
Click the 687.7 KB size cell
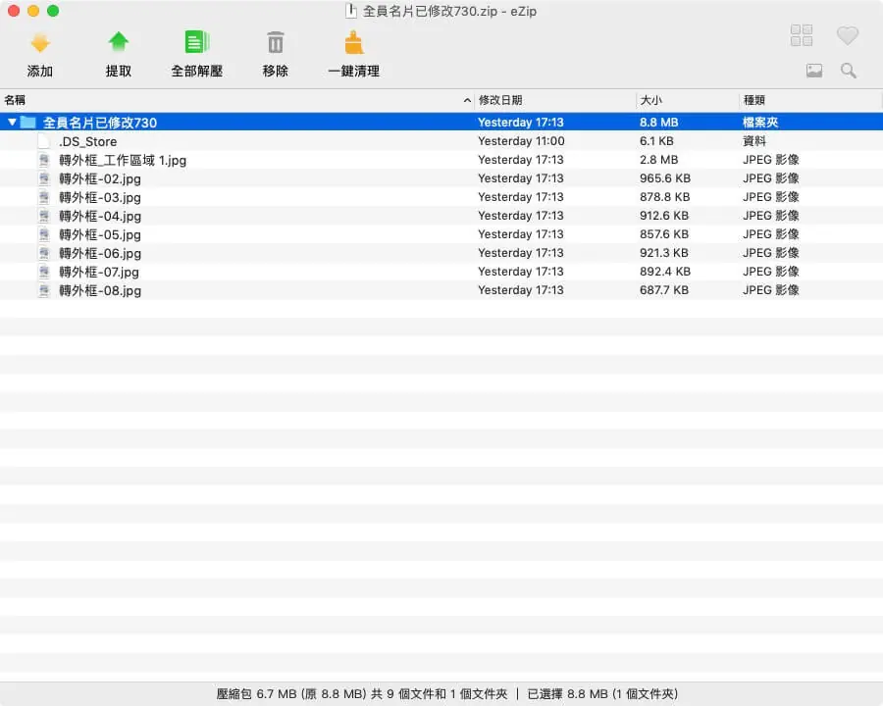663,289
